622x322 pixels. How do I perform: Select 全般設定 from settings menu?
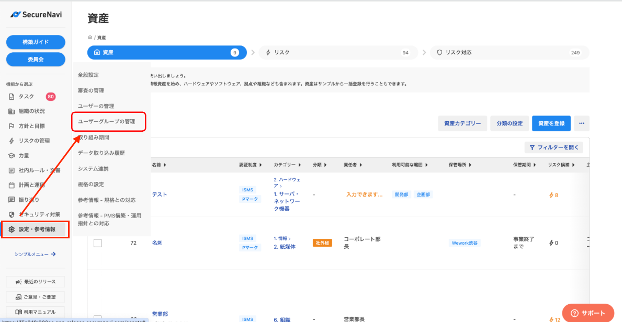tap(88, 75)
